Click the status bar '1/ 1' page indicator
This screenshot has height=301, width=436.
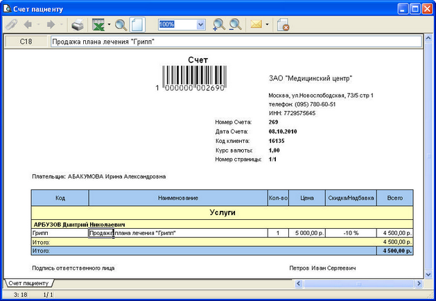[48, 295]
